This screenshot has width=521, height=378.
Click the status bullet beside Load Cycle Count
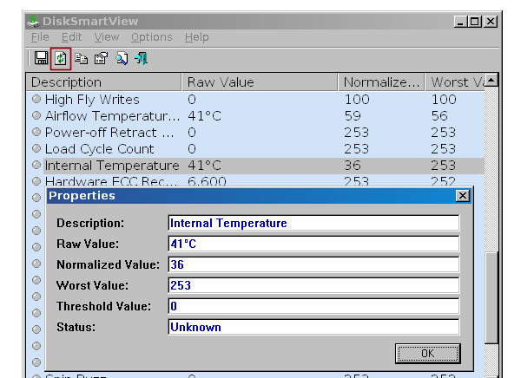coord(36,148)
